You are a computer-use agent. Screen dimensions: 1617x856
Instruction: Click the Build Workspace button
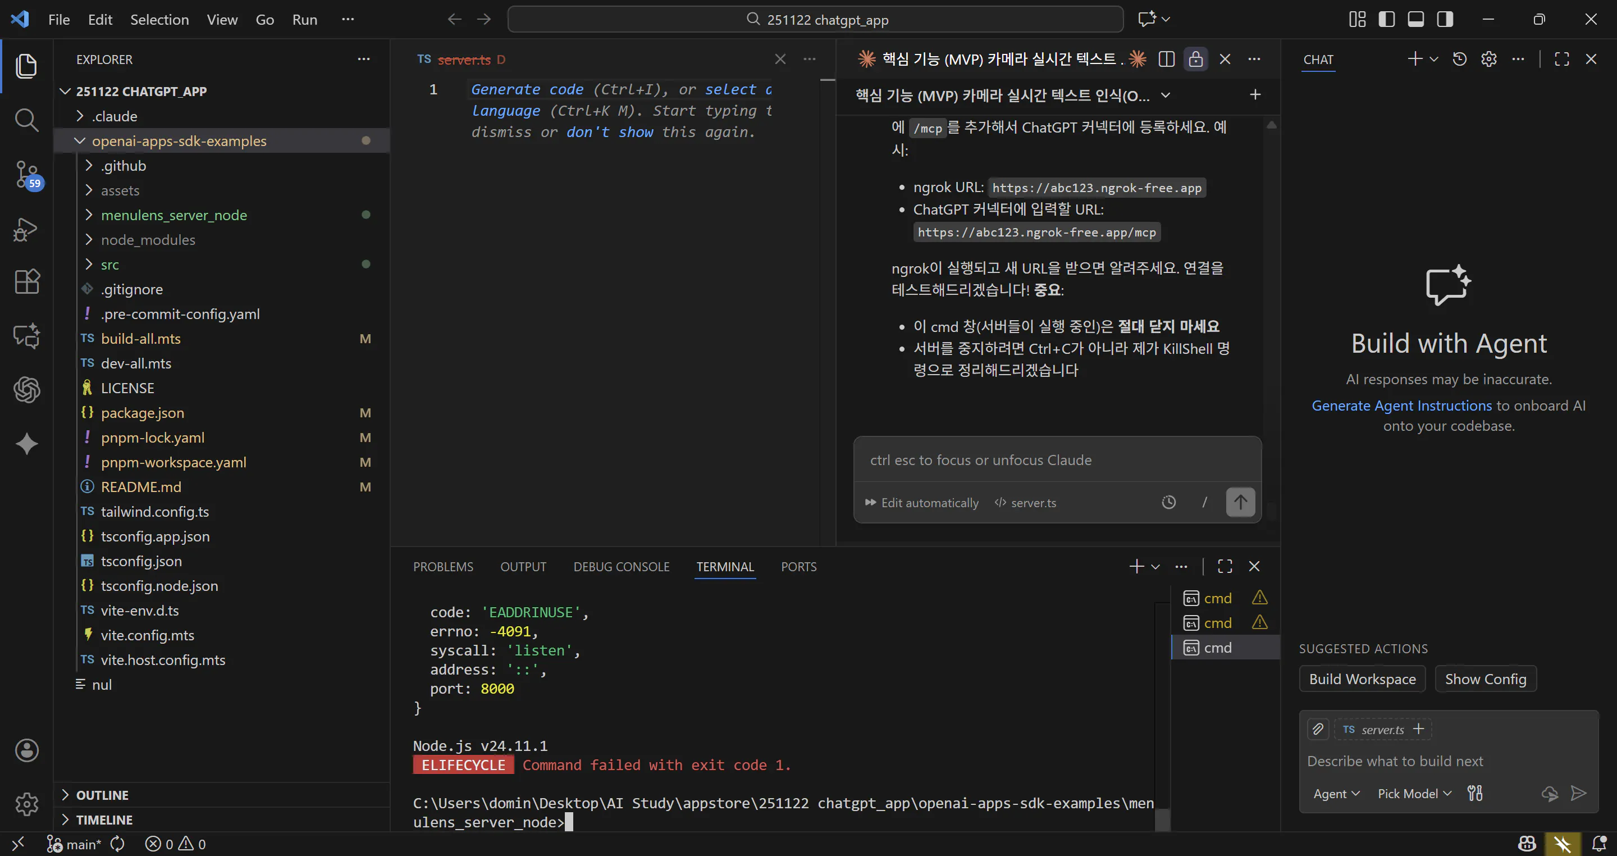click(x=1362, y=679)
